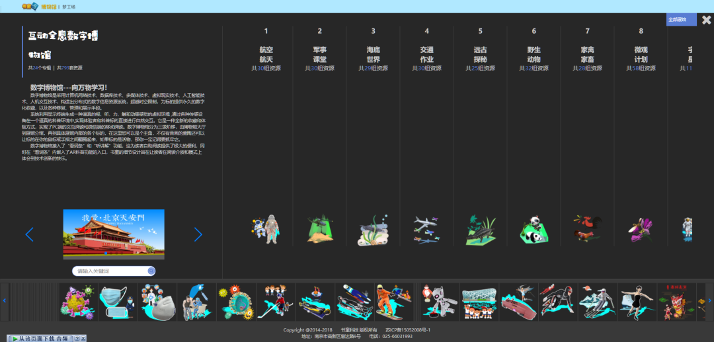This screenshot has width=714, height=342.
Task: Open the military tent icon under 军事课堂
Action: (320, 228)
